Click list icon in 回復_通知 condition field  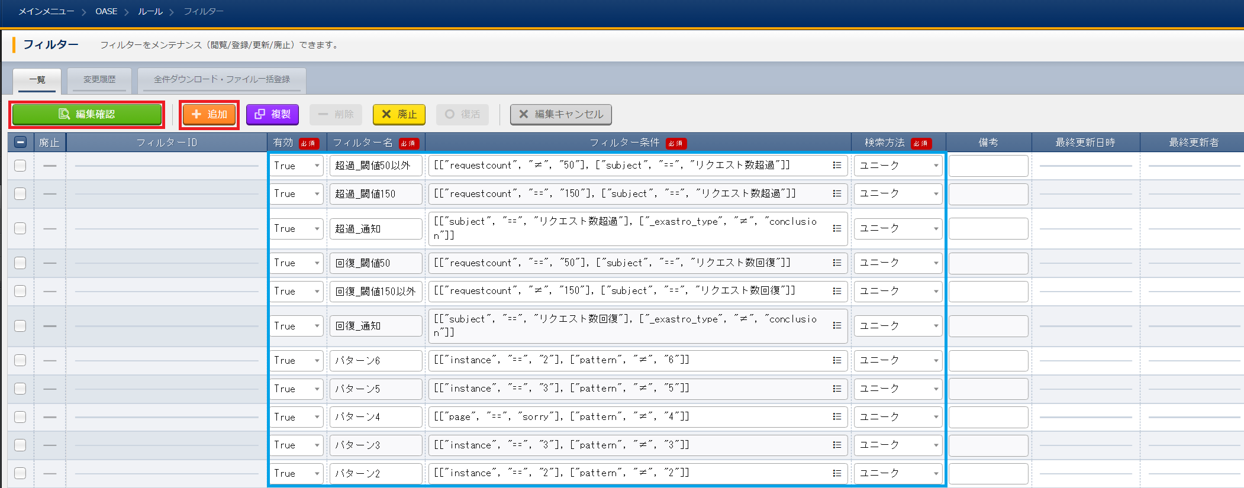(x=837, y=326)
